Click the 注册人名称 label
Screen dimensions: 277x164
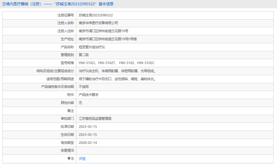pyautogui.click(x=65, y=23)
